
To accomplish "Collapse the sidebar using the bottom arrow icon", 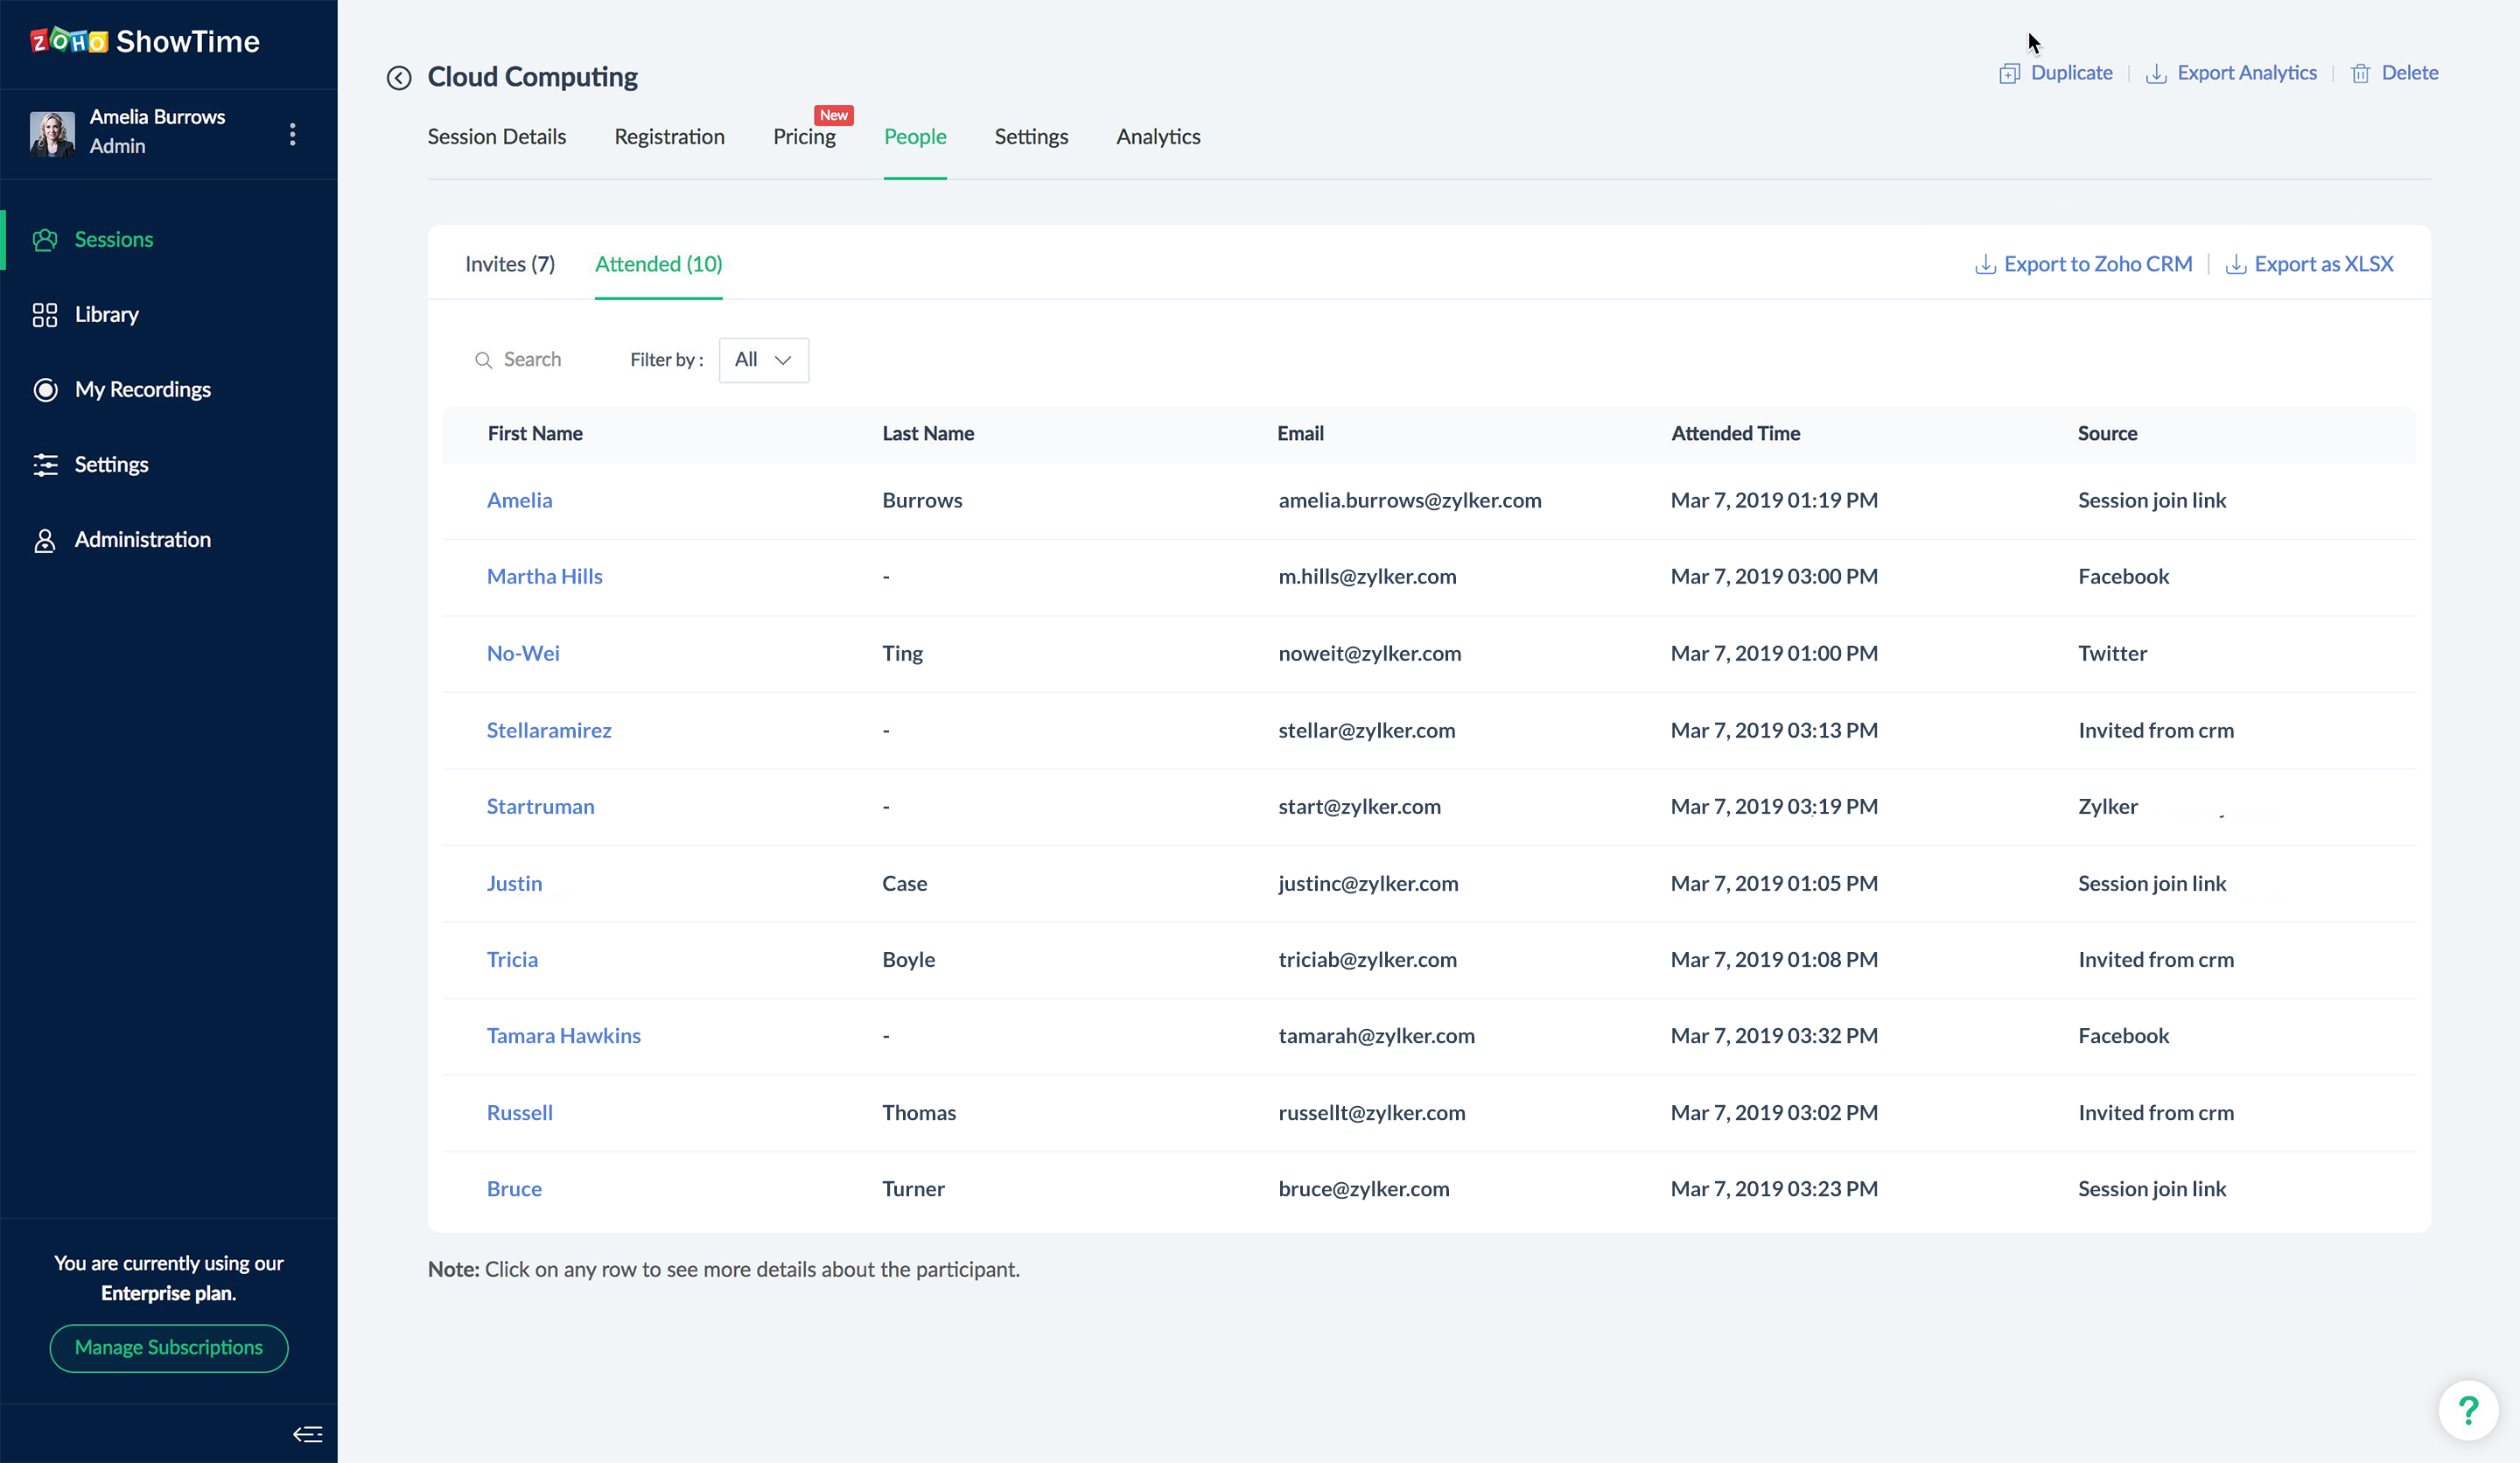I will [307, 1434].
